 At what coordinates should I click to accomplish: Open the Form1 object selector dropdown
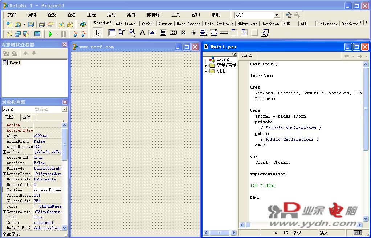pos(64,109)
